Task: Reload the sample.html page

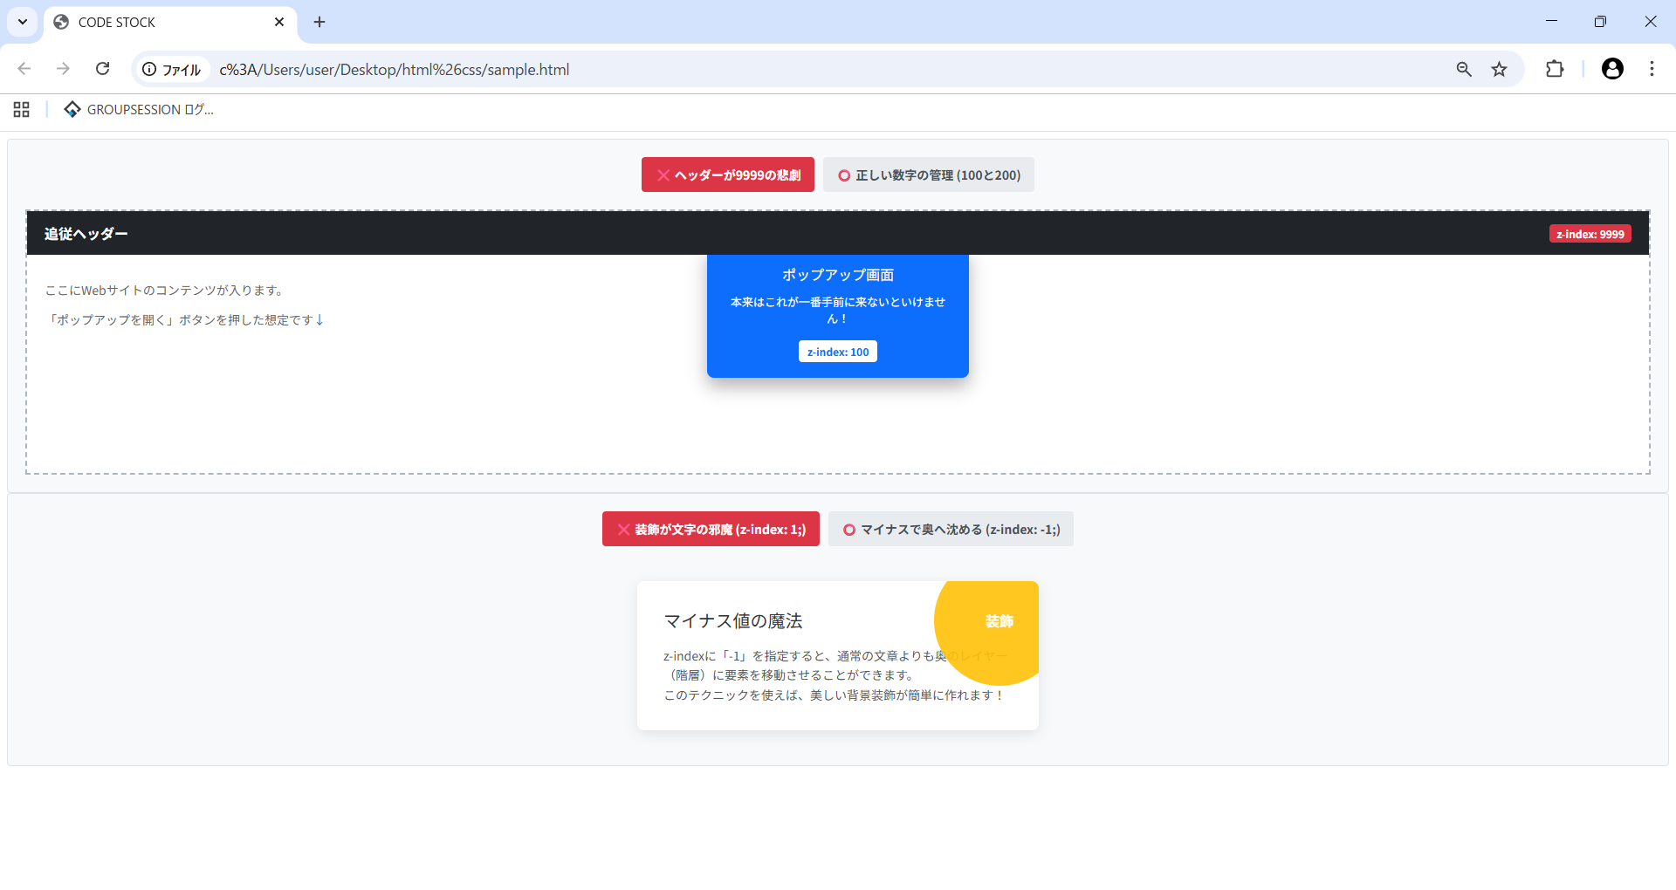Action: (x=102, y=69)
